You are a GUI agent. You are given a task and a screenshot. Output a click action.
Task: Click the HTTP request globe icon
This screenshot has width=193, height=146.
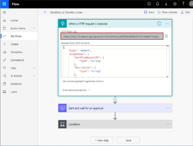click(63, 23)
